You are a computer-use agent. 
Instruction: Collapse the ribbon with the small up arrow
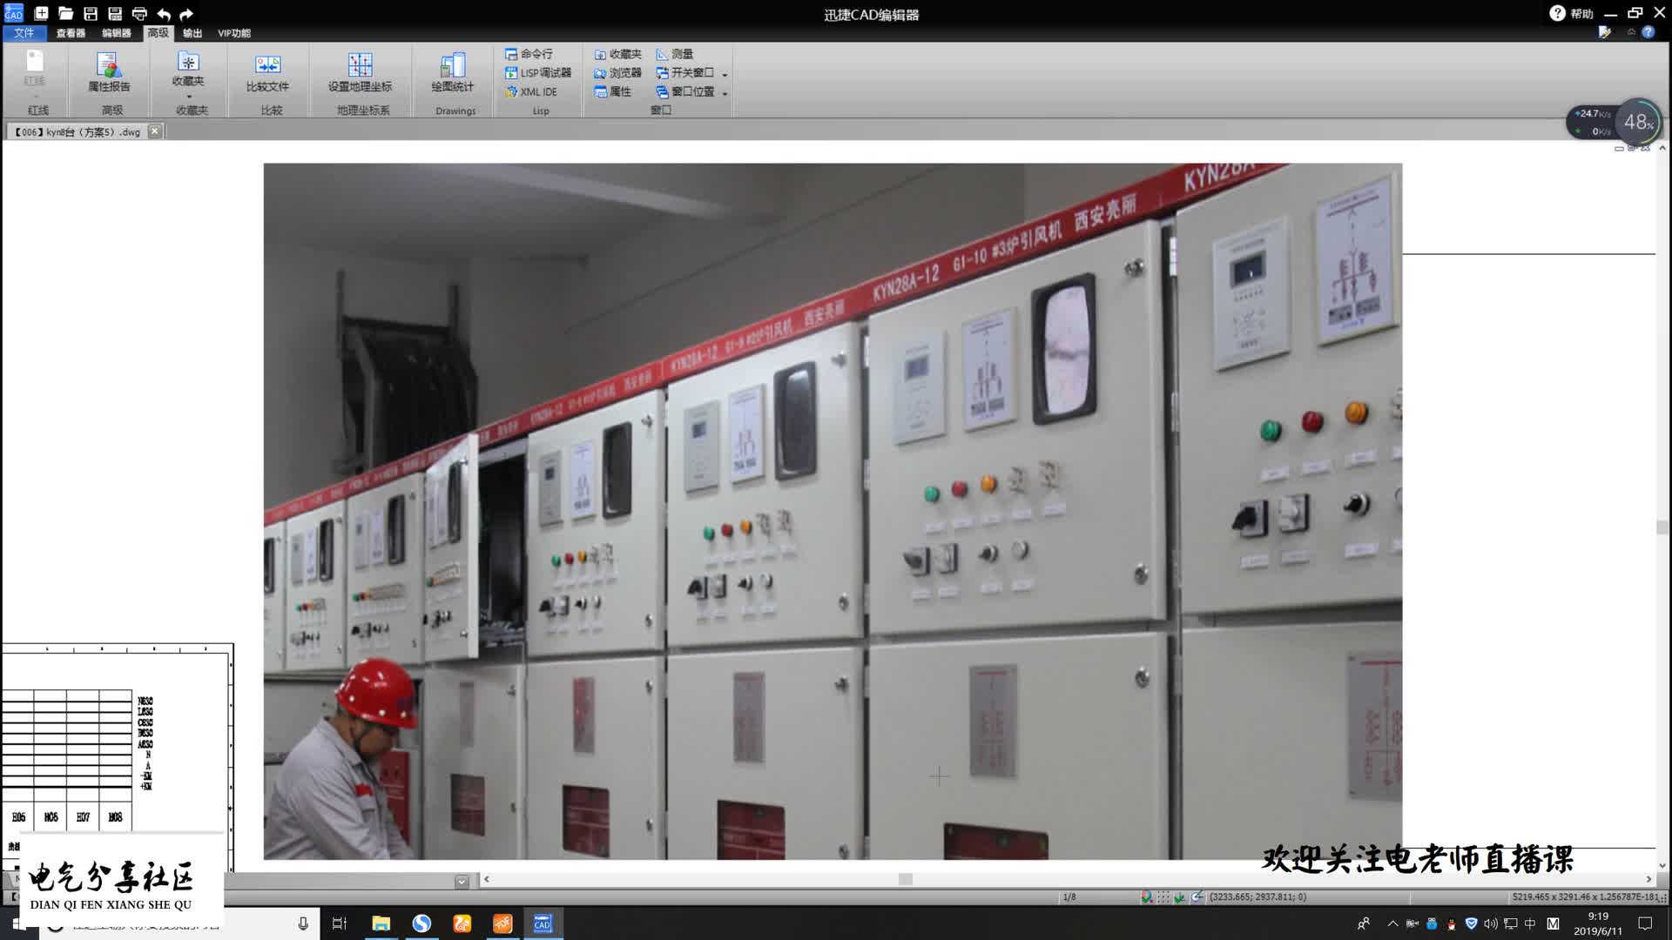(x=1631, y=32)
